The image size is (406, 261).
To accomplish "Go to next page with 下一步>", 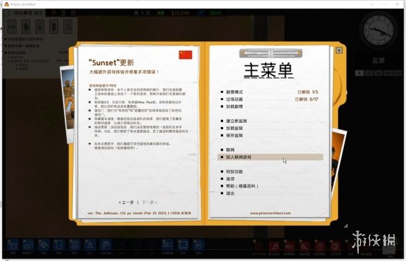I will click(149, 202).
